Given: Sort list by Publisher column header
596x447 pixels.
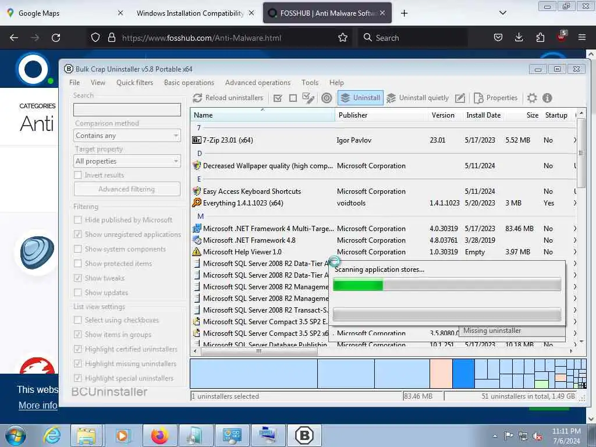Looking at the screenshot, I should click(381, 115).
